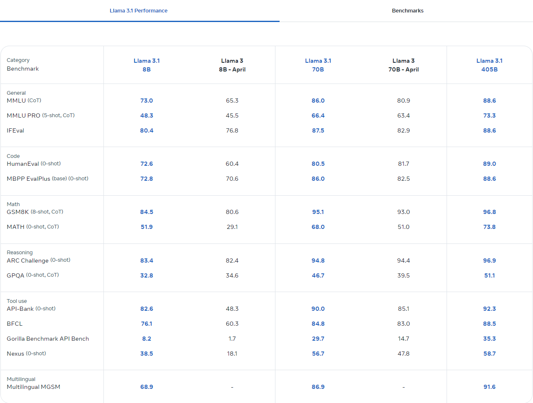Click the 47.8 Nexus score
Viewport: 533px width, 403px height.
403,354
